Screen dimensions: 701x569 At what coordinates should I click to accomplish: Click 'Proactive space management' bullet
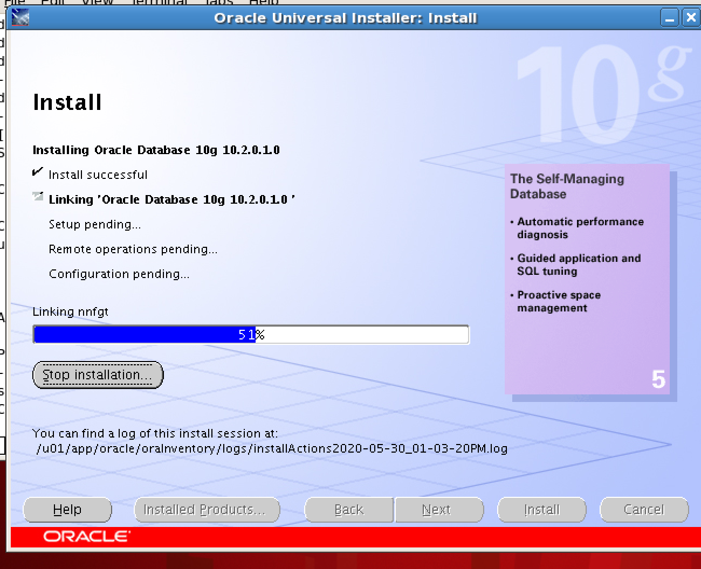coord(559,301)
